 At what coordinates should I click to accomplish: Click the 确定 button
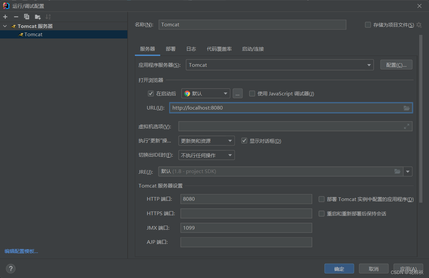pyautogui.click(x=339, y=269)
